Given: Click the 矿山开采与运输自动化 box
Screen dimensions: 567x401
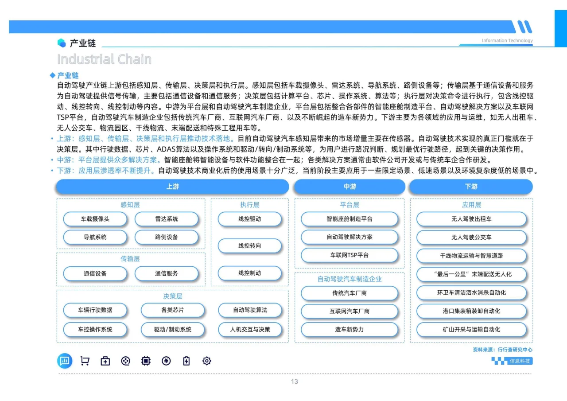Looking at the screenshot, I should pyautogui.click(x=471, y=329).
